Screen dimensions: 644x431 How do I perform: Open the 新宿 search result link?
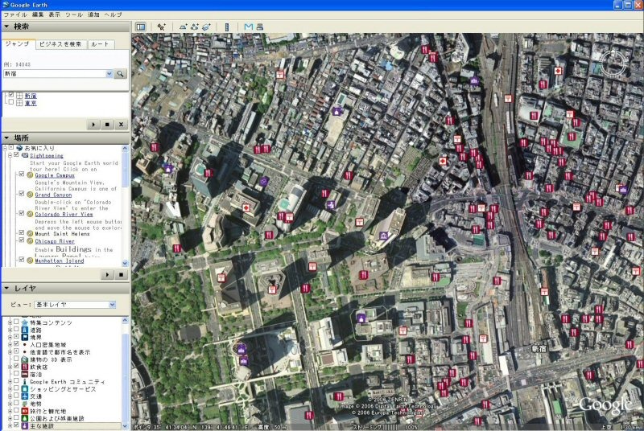(31, 96)
